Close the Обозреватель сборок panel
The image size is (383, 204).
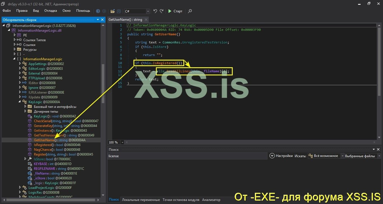(102, 20)
